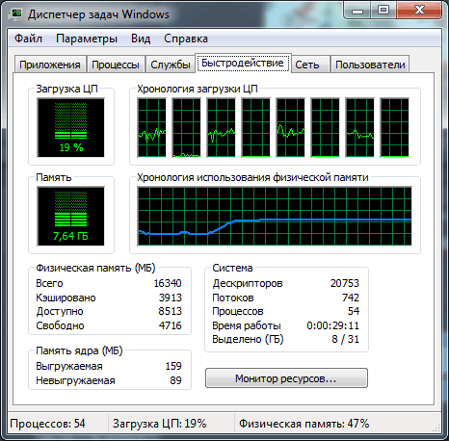The width and height of the screenshot is (449, 441).
Task: Click the status bar entry Процессов: 54
Action: [x=47, y=424]
